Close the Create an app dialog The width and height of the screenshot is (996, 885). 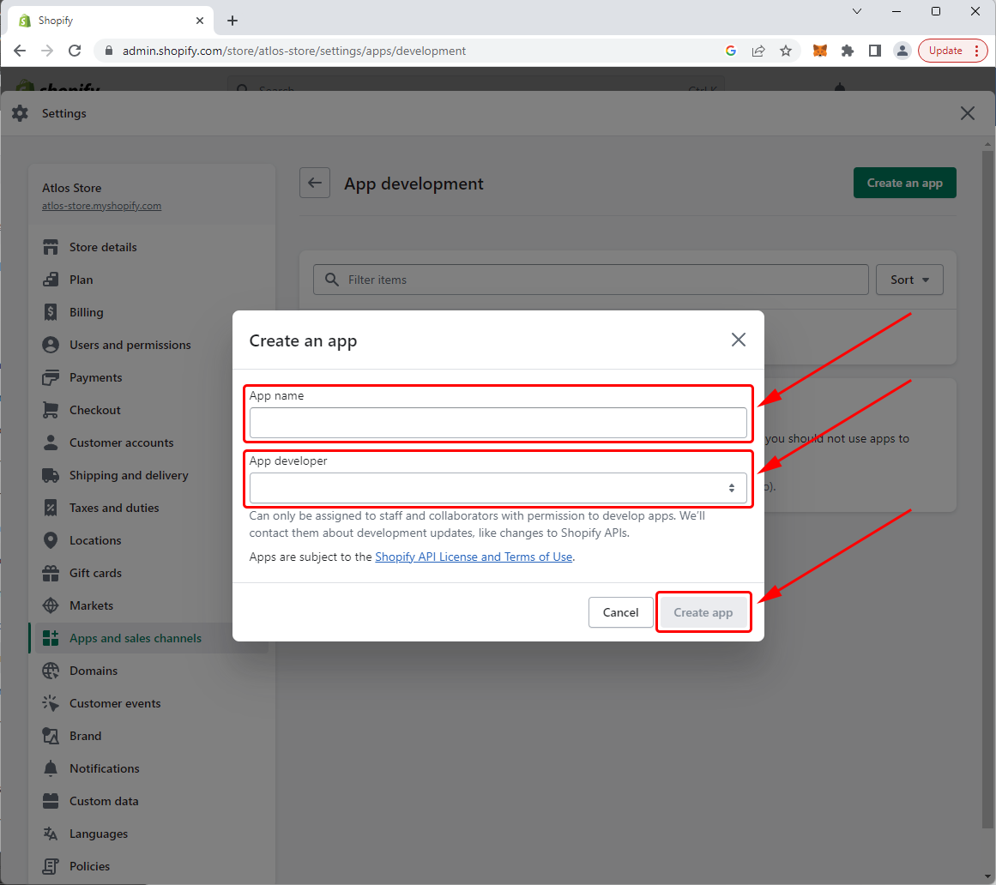click(x=738, y=340)
